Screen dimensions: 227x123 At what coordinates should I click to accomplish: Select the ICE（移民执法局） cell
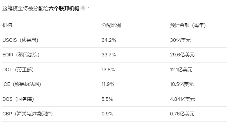22,84
